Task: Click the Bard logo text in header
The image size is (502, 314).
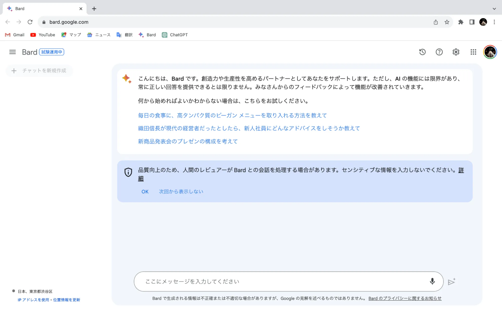Action: click(x=30, y=52)
